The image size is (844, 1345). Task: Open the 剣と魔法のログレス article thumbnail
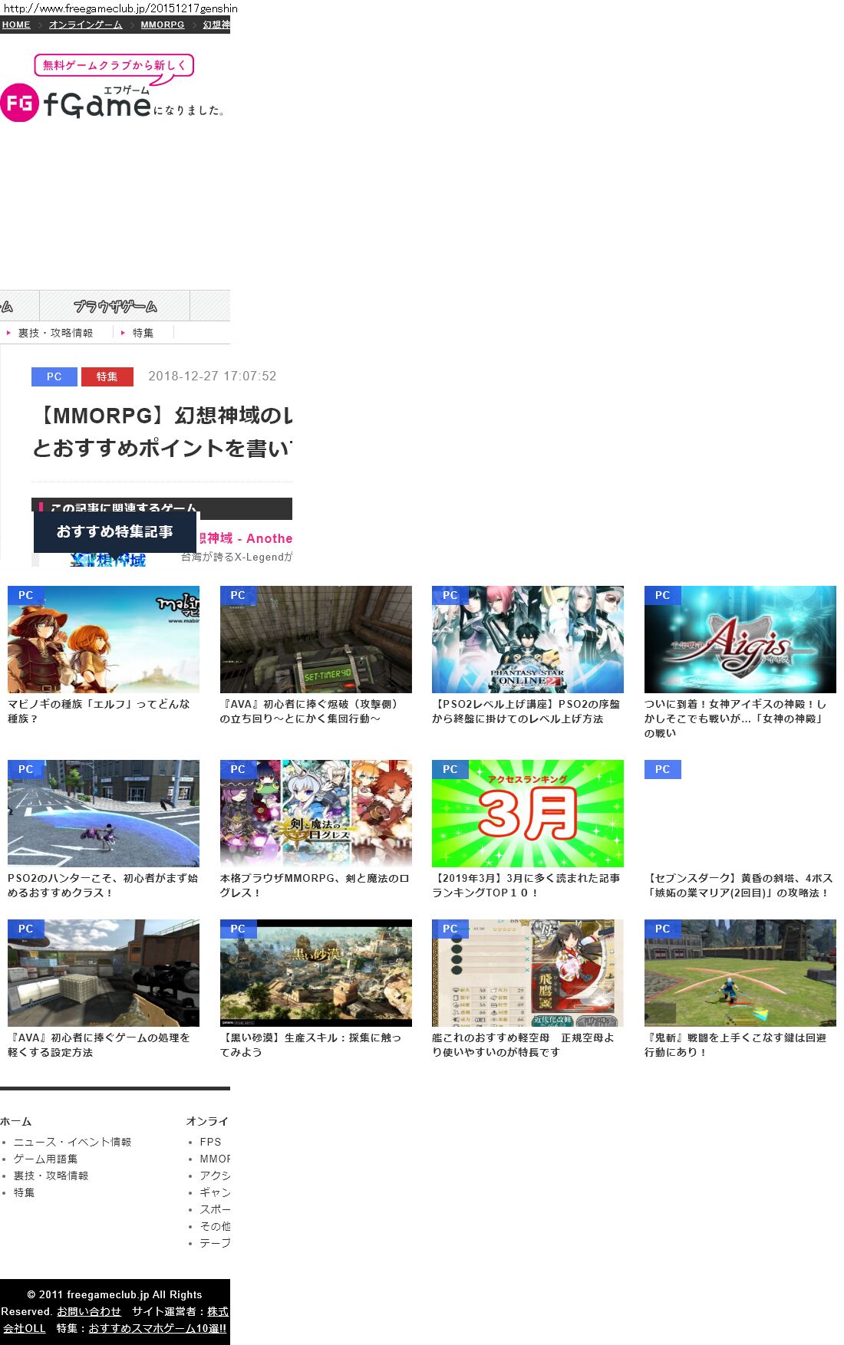(x=315, y=814)
